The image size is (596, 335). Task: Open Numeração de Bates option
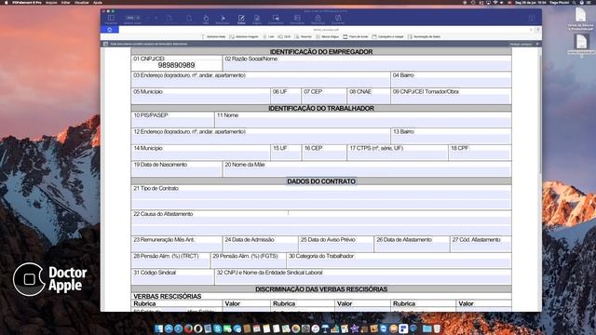425,37
